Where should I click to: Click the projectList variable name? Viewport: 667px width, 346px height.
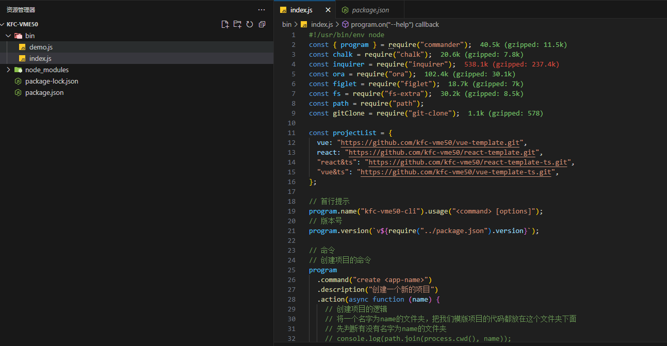click(x=354, y=133)
